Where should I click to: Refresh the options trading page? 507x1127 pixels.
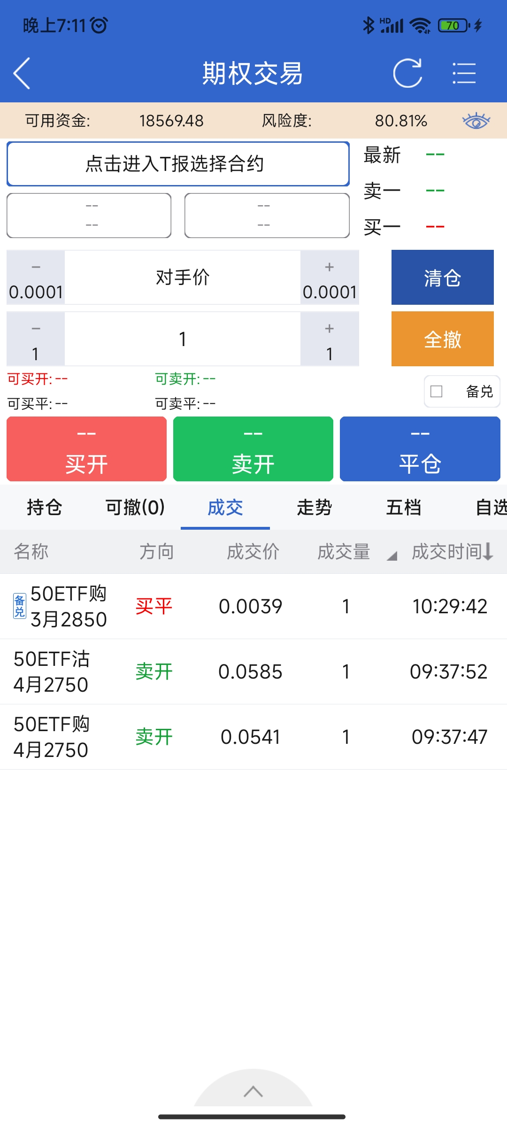coord(407,73)
